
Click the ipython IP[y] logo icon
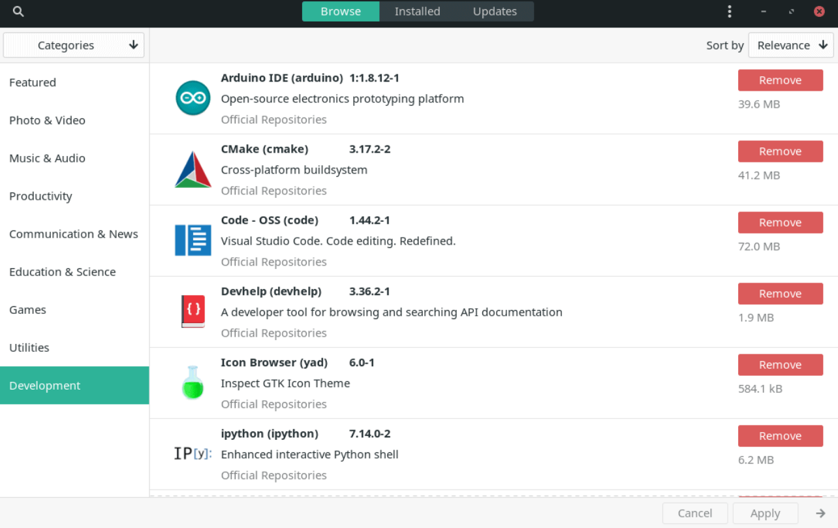(x=193, y=454)
